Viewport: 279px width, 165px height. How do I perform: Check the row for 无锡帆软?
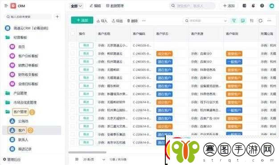[x=73, y=70]
